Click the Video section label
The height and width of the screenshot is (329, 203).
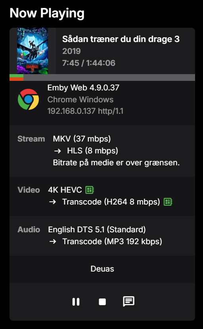[x=29, y=190]
